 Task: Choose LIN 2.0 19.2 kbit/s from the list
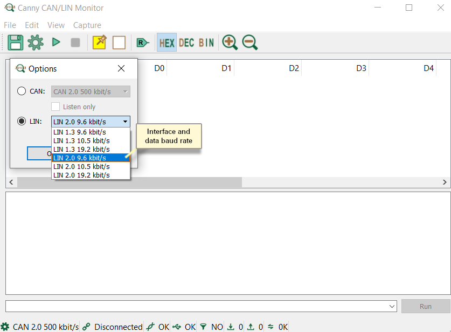click(91, 175)
